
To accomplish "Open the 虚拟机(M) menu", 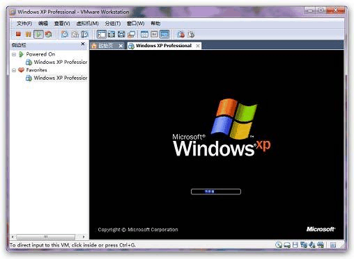I will tap(87, 24).
